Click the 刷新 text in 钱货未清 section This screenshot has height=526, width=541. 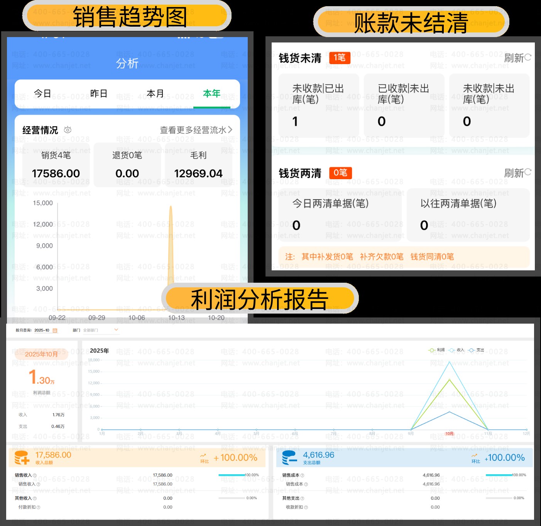[x=514, y=58]
